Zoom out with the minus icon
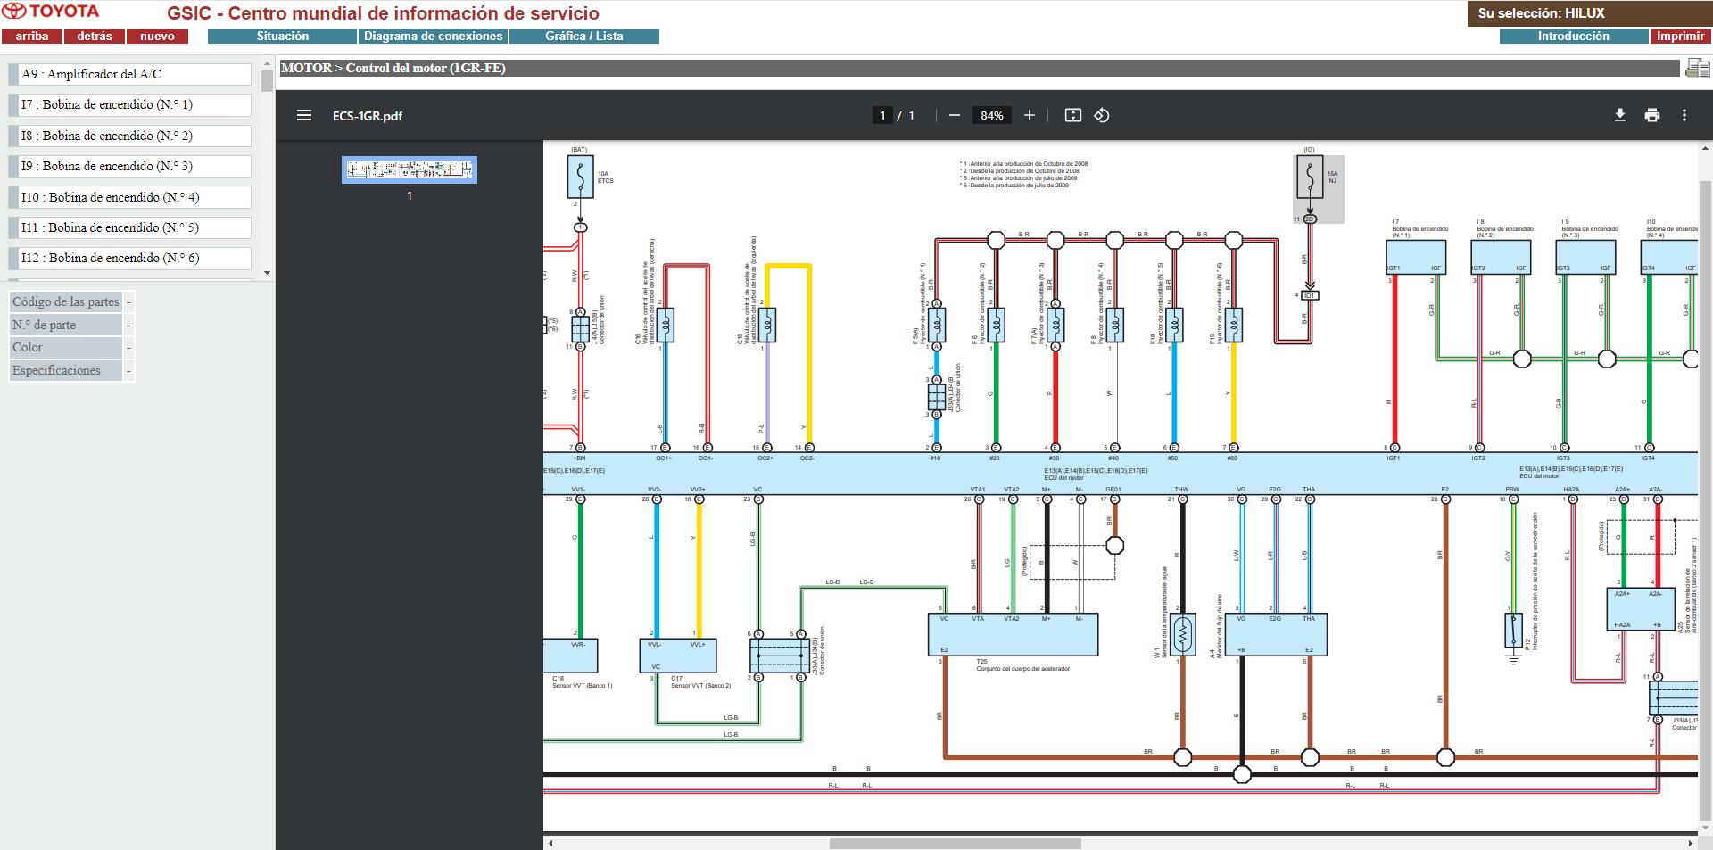Image resolution: width=1713 pixels, height=850 pixels. 955,115
